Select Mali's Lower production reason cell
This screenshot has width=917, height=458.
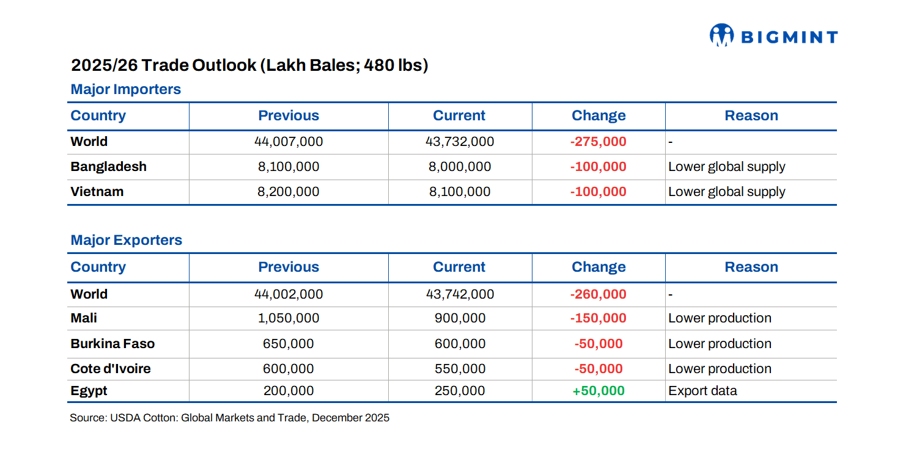[720, 318]
